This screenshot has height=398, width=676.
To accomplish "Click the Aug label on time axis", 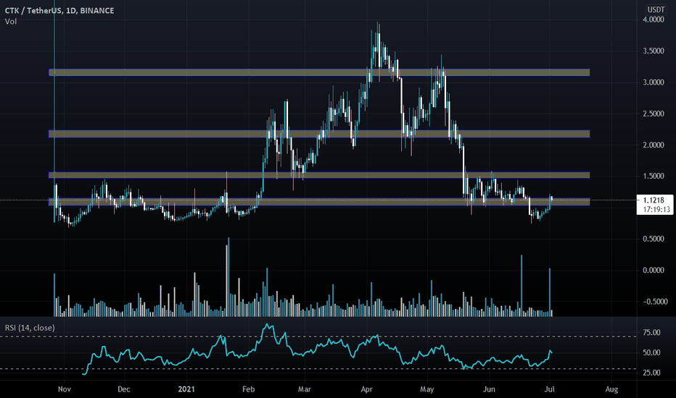I will coord(611,390).
